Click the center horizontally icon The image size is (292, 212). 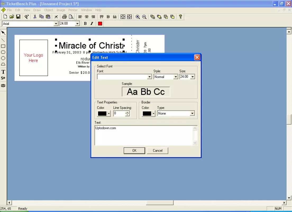click(x=123, y=17)
